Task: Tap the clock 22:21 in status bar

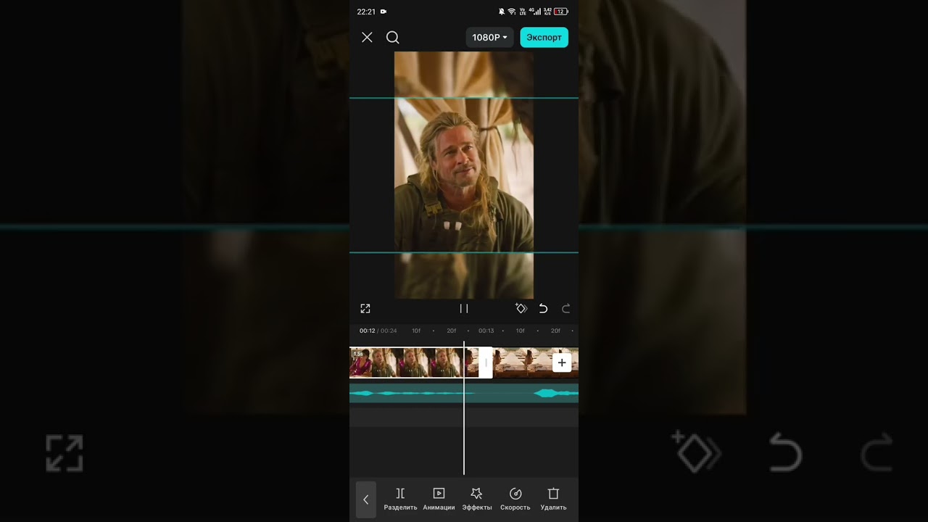Action: 366,12
